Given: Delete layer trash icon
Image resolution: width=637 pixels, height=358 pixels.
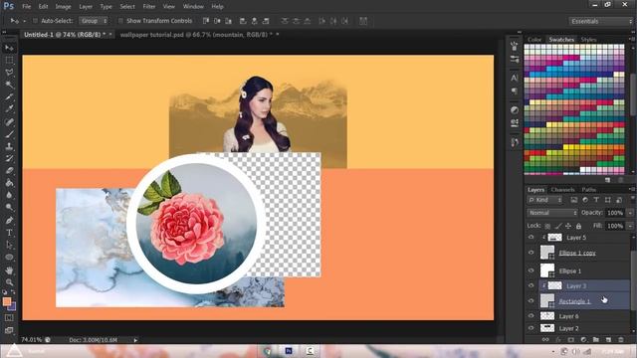Looking at the screenshot, I should click(x=621, y=339).
